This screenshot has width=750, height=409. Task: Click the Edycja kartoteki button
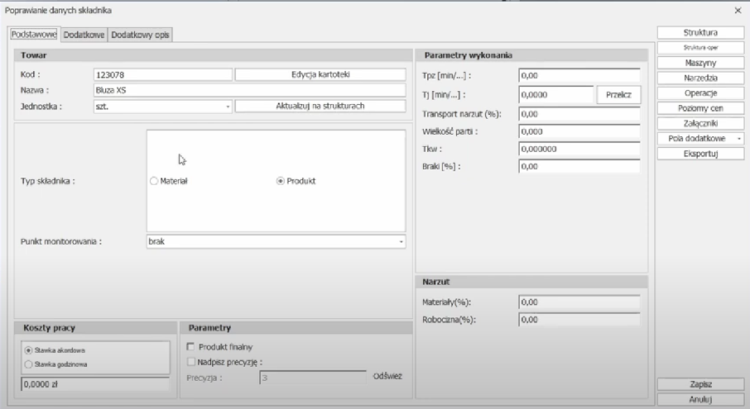[x=320, y=74]
